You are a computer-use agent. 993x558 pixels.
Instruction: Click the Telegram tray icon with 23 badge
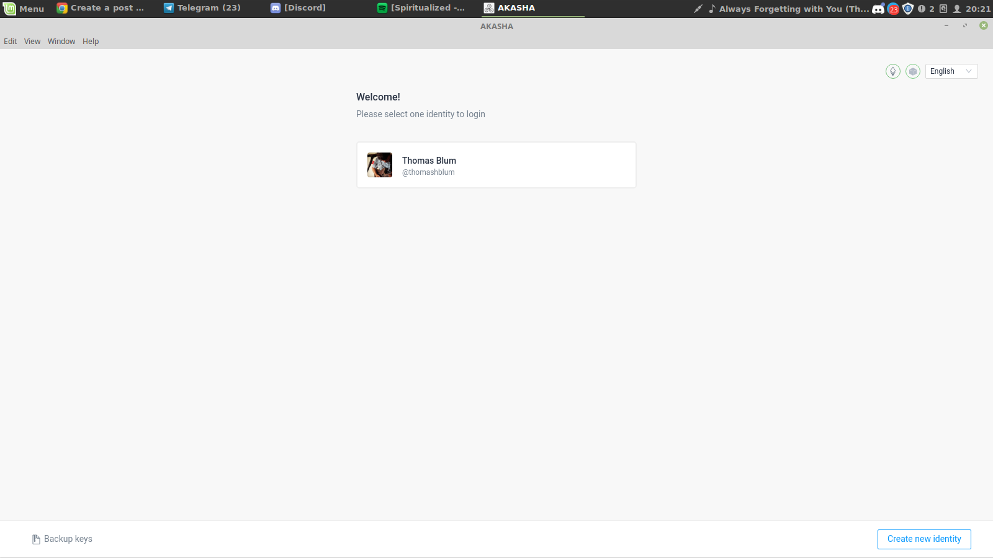[894, 9]
